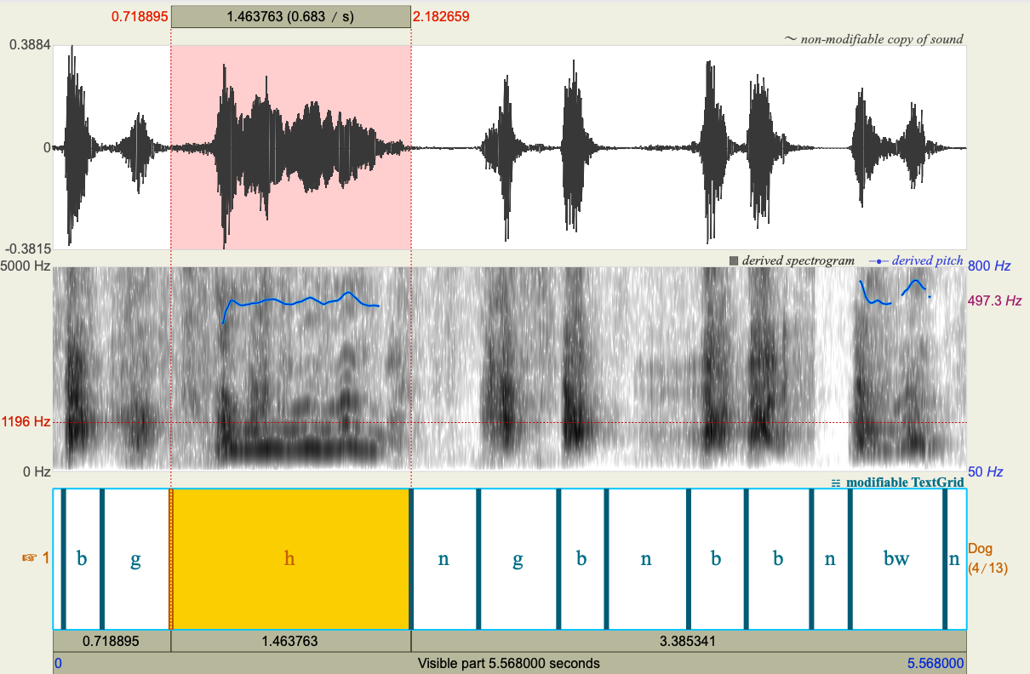Image resolution: width=1030 pixels, height=674 pixels.
Task: Open the 'derived pitch' text link
Action: pos(929,260)
